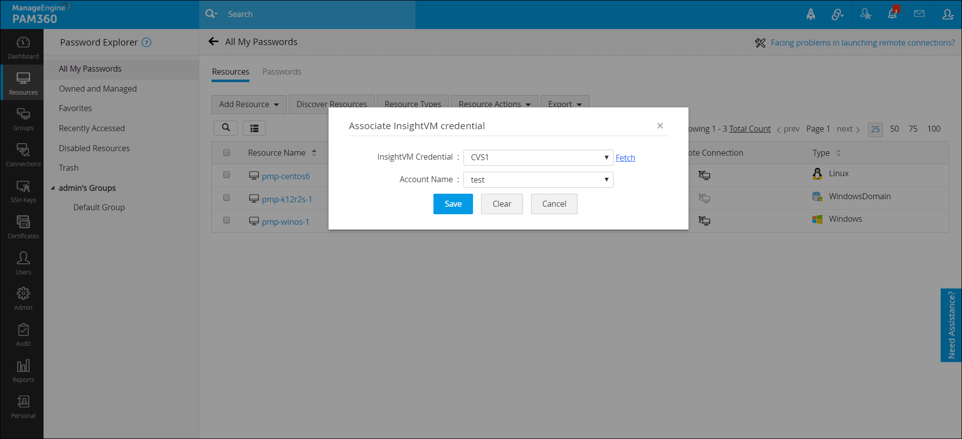Image resolution: width=962 pixels, height=439 pixels.
Task: Click the Clear button
Action: (502, 204)
